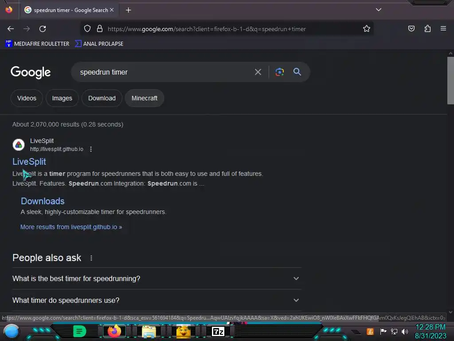This screenshot has height=341, width=454.
Task: Go back to previous page
Action: point(11,29)
